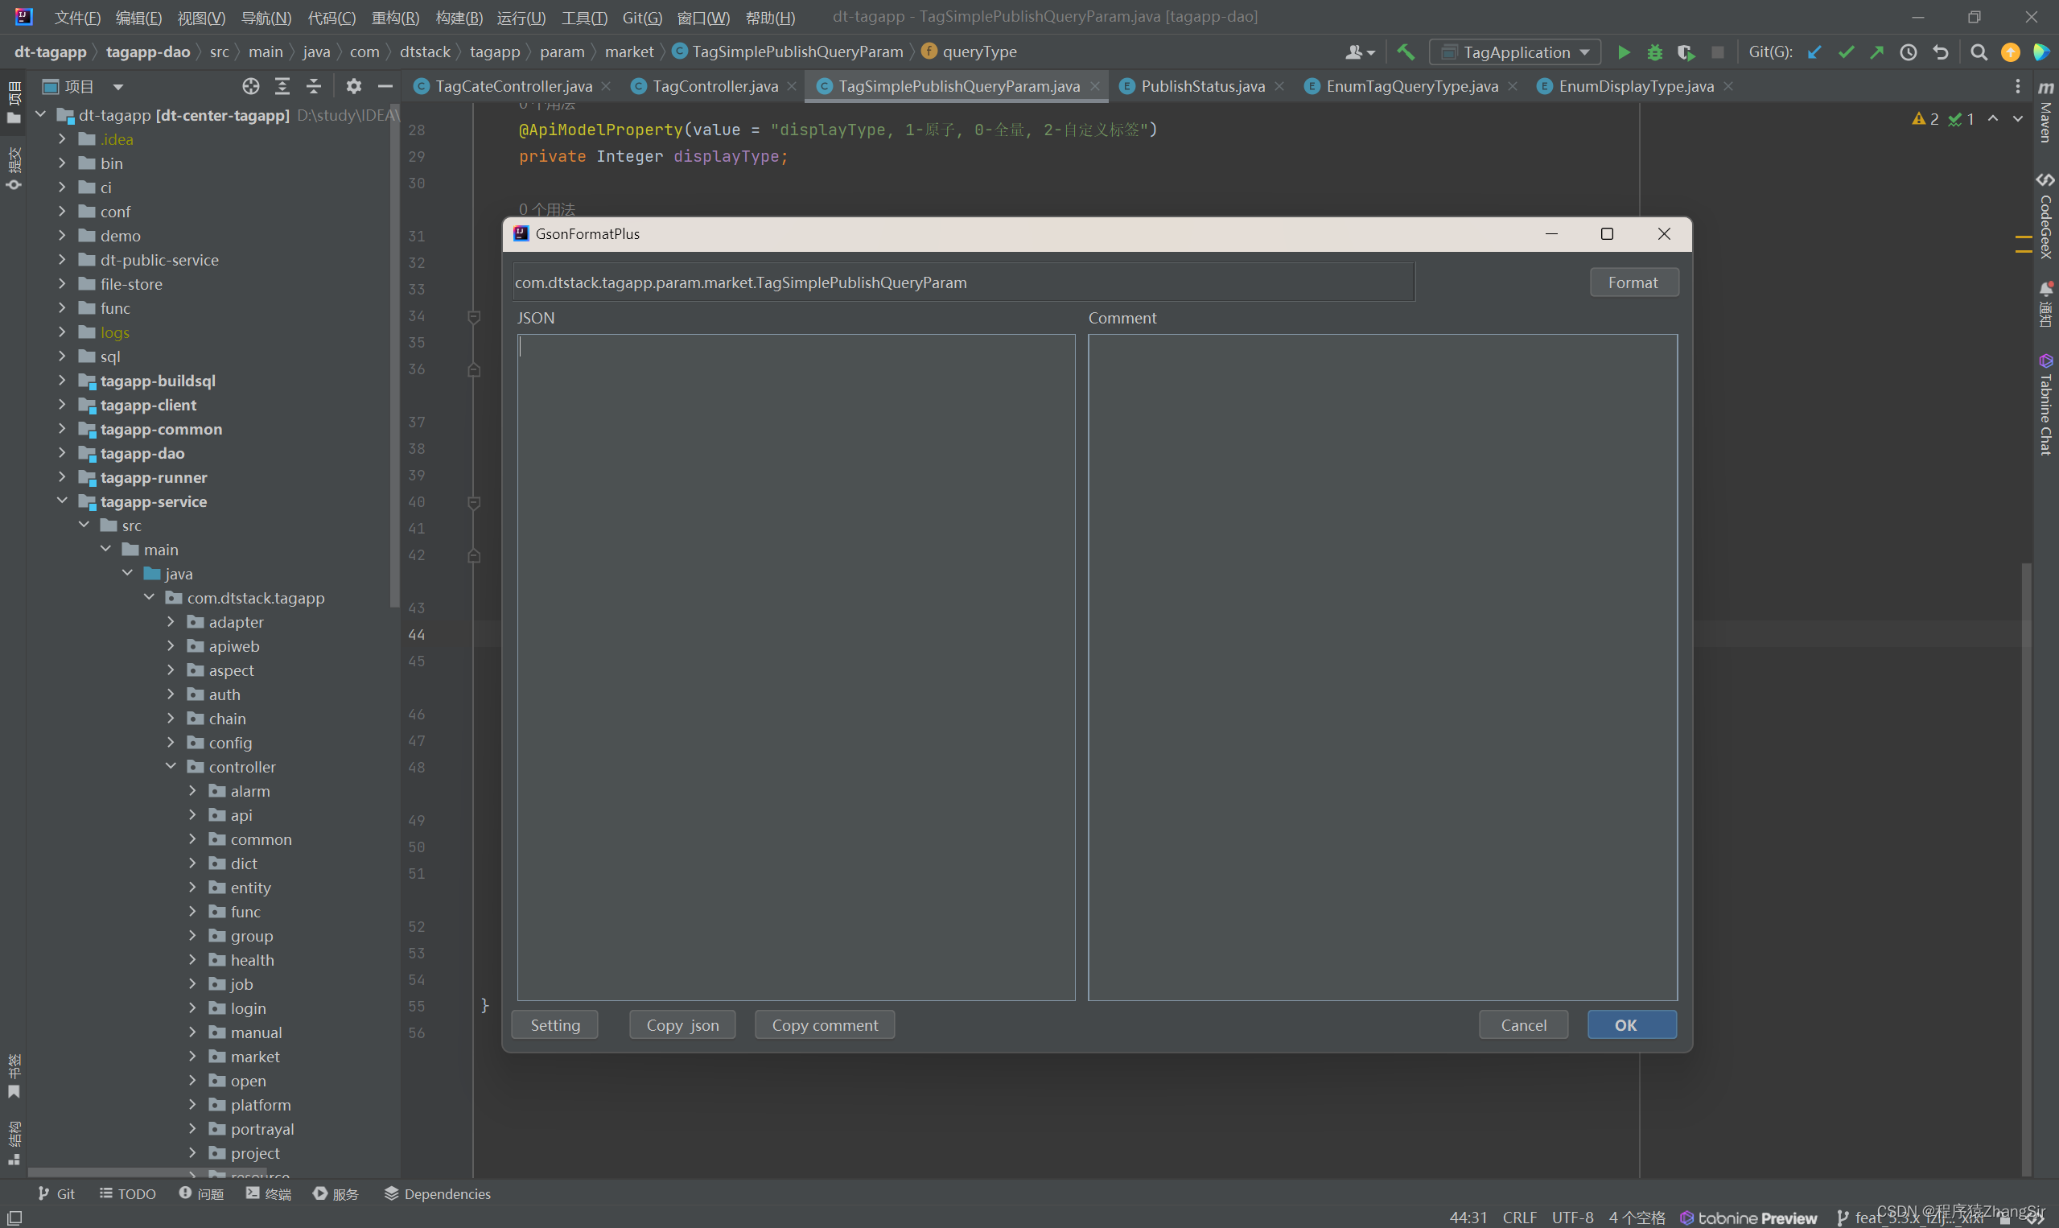Collapse all icon in project panel
This screenshot has height=1228, width=2059.
[314, 86]
